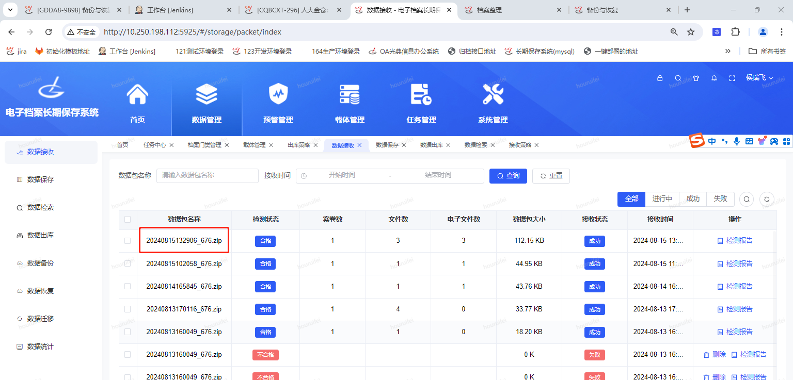Open 检测报告 for 20240814165845_676.zip
The height and width of the screenshot is (380, 793).
(735, 286)
